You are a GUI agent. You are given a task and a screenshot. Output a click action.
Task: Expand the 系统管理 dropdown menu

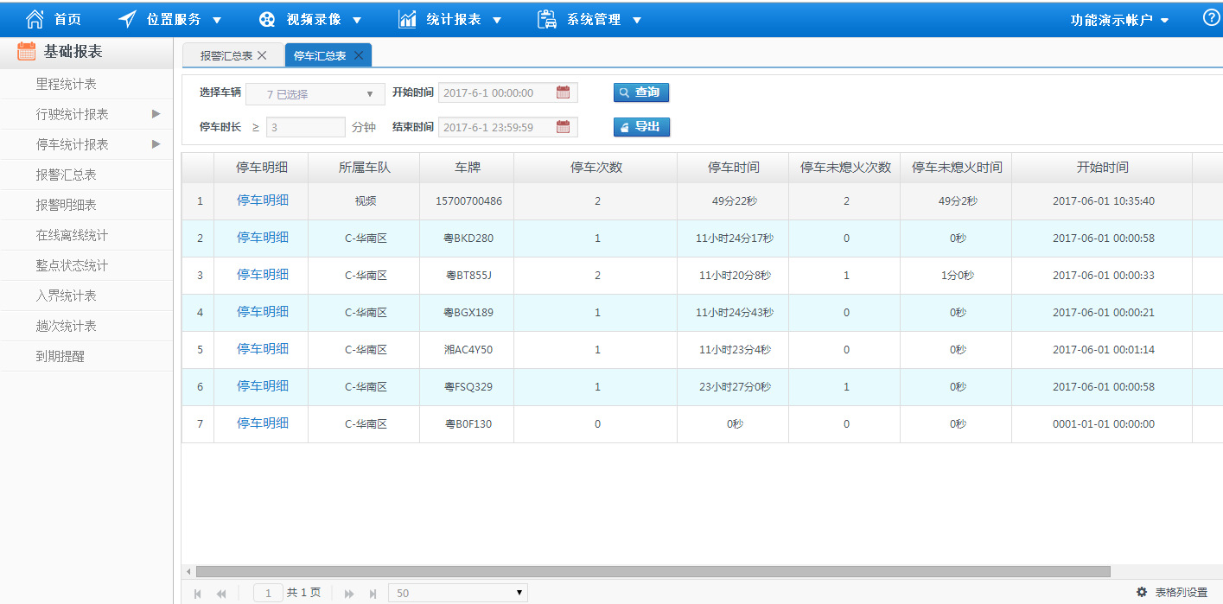pos(637,20)
